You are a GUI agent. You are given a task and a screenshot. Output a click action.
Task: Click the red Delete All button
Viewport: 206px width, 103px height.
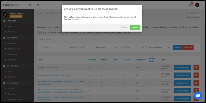point(188,47)
